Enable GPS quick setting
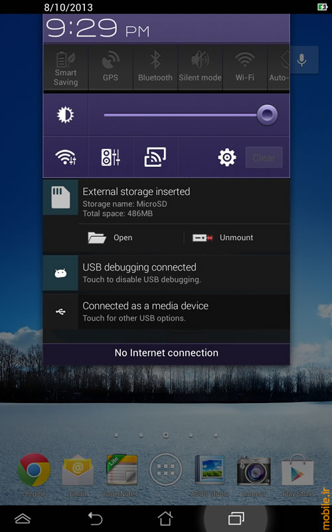 coord(110,68)
